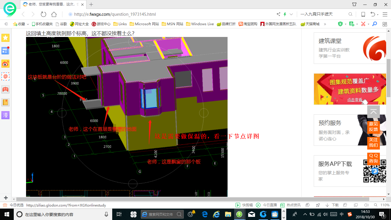Expand the green shield dropdown arrow
Image resolution: width=391 pixels, height=220 pixels.
[345, 24]
